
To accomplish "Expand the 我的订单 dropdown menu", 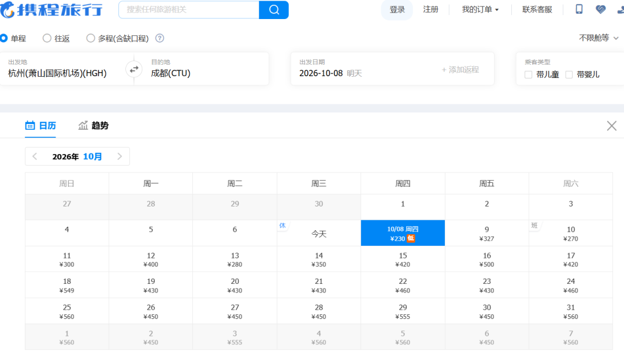I will pos(480,10).
